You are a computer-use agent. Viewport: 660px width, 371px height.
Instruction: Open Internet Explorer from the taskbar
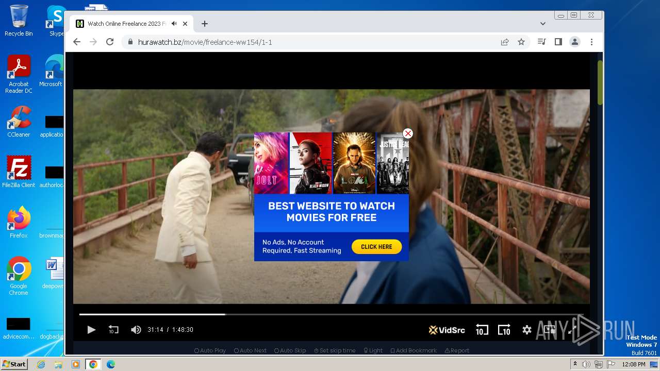[x=41, y=364]
